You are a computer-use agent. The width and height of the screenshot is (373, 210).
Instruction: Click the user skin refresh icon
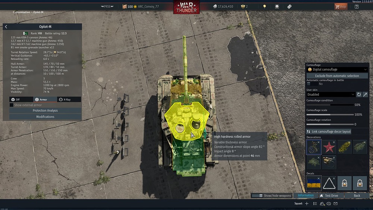359,95
